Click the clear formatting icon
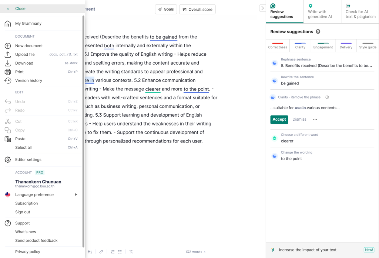This screenshot has height=258, width=379. (131, 252)
